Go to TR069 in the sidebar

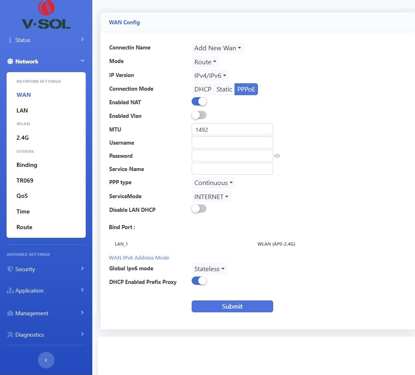(25, 180)
